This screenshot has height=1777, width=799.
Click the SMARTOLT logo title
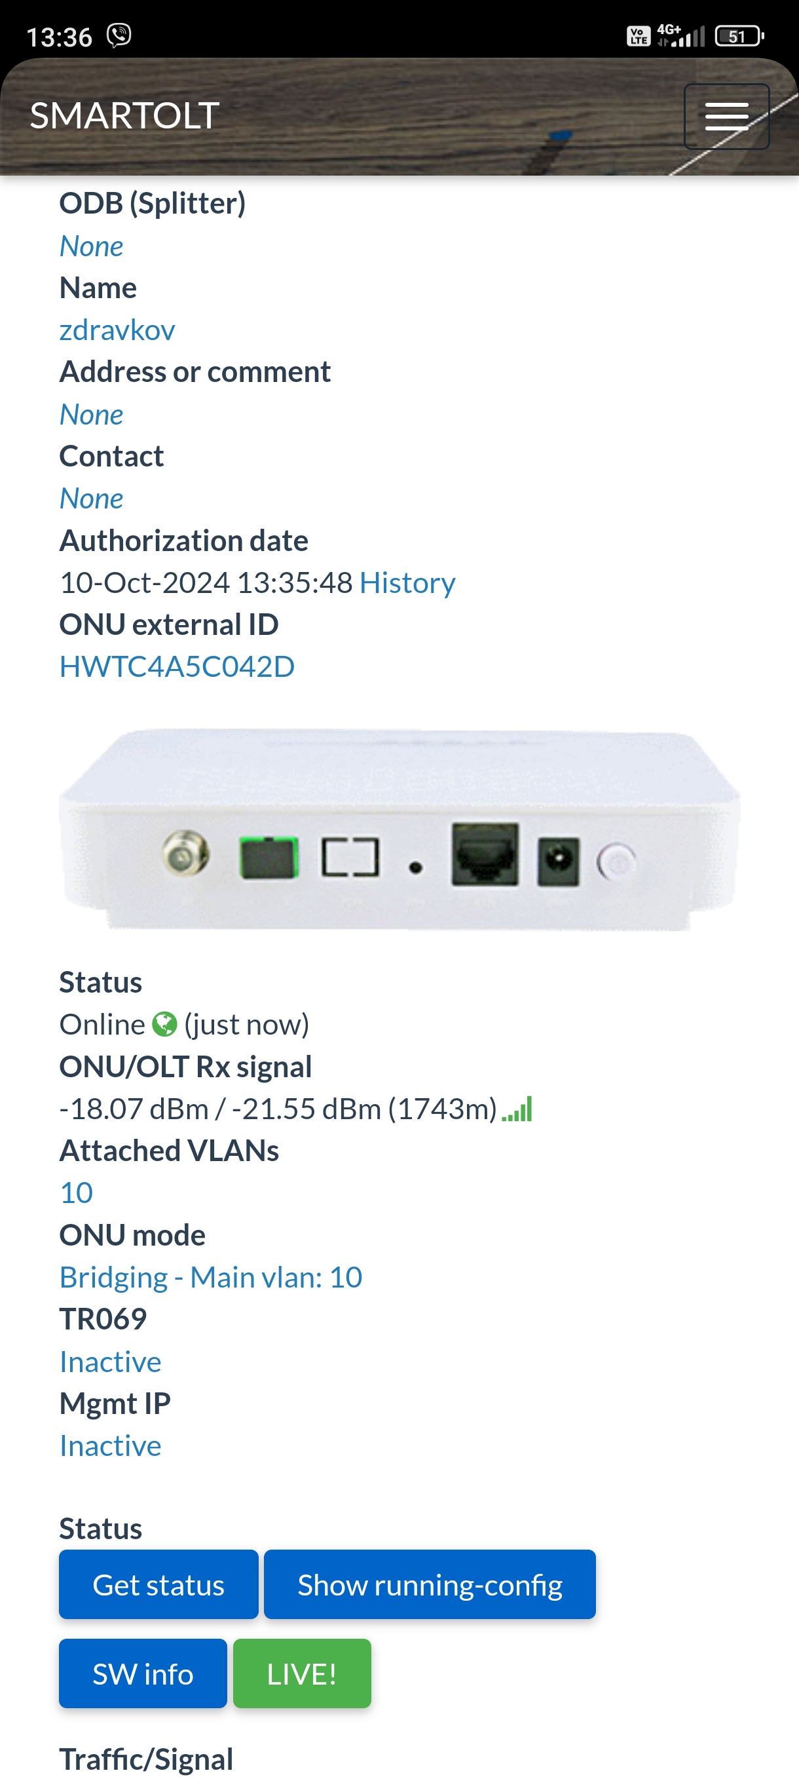pyautogui.click(x=125, y=116)
